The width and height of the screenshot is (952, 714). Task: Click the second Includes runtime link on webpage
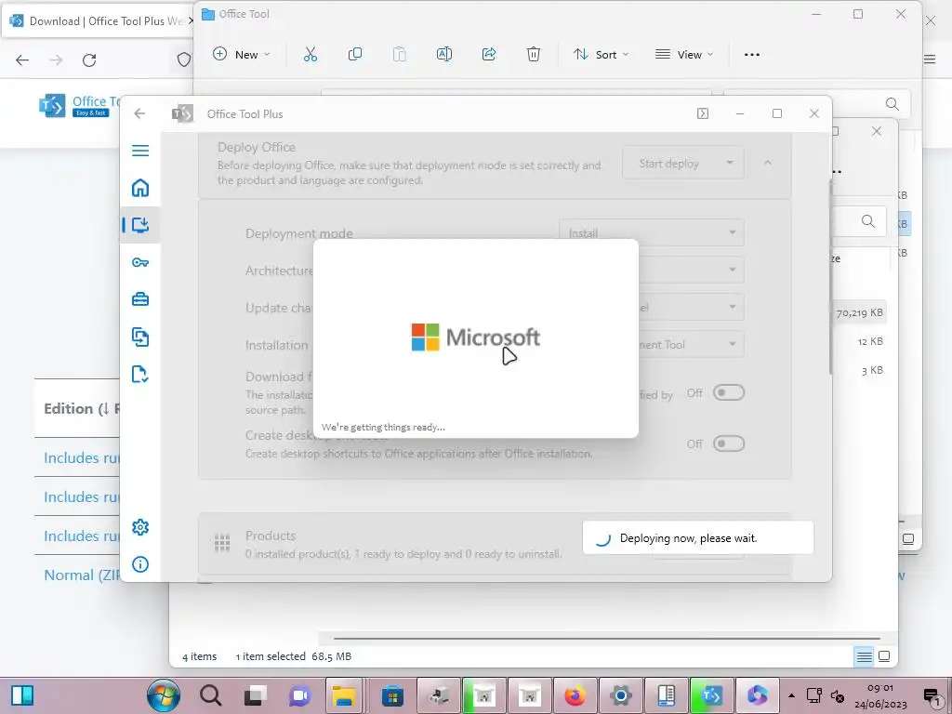[x=82, y=496]
